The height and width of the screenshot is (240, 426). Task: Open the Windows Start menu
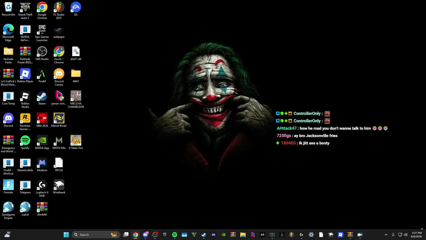pyautogui.click(x=66, y=235)
